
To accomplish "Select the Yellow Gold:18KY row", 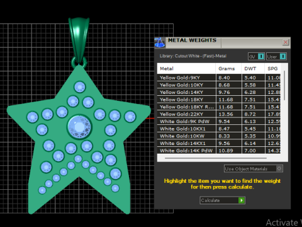I will pos(219,100).
